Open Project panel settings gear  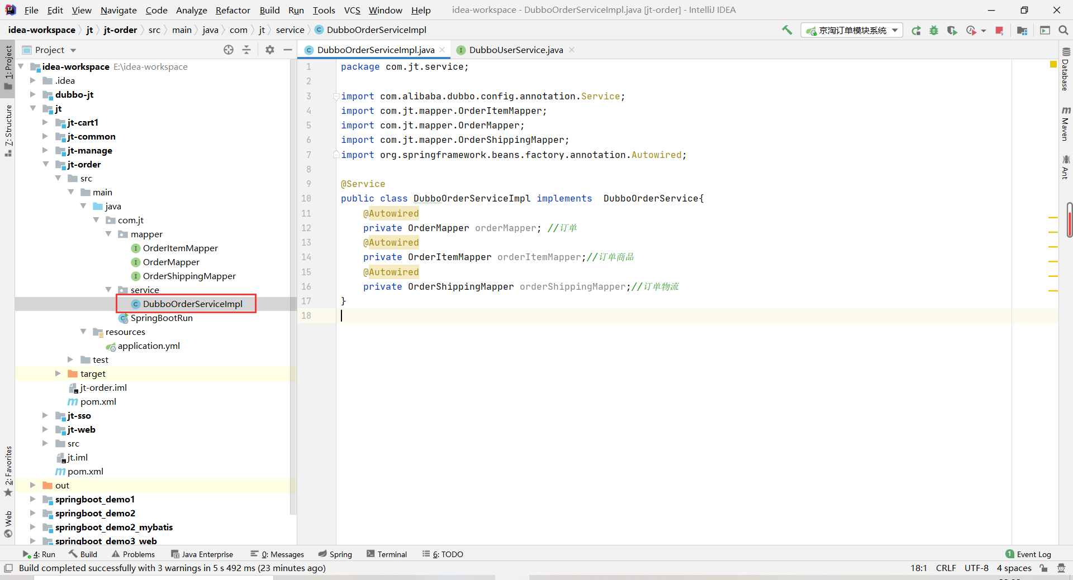click(270, 50)
